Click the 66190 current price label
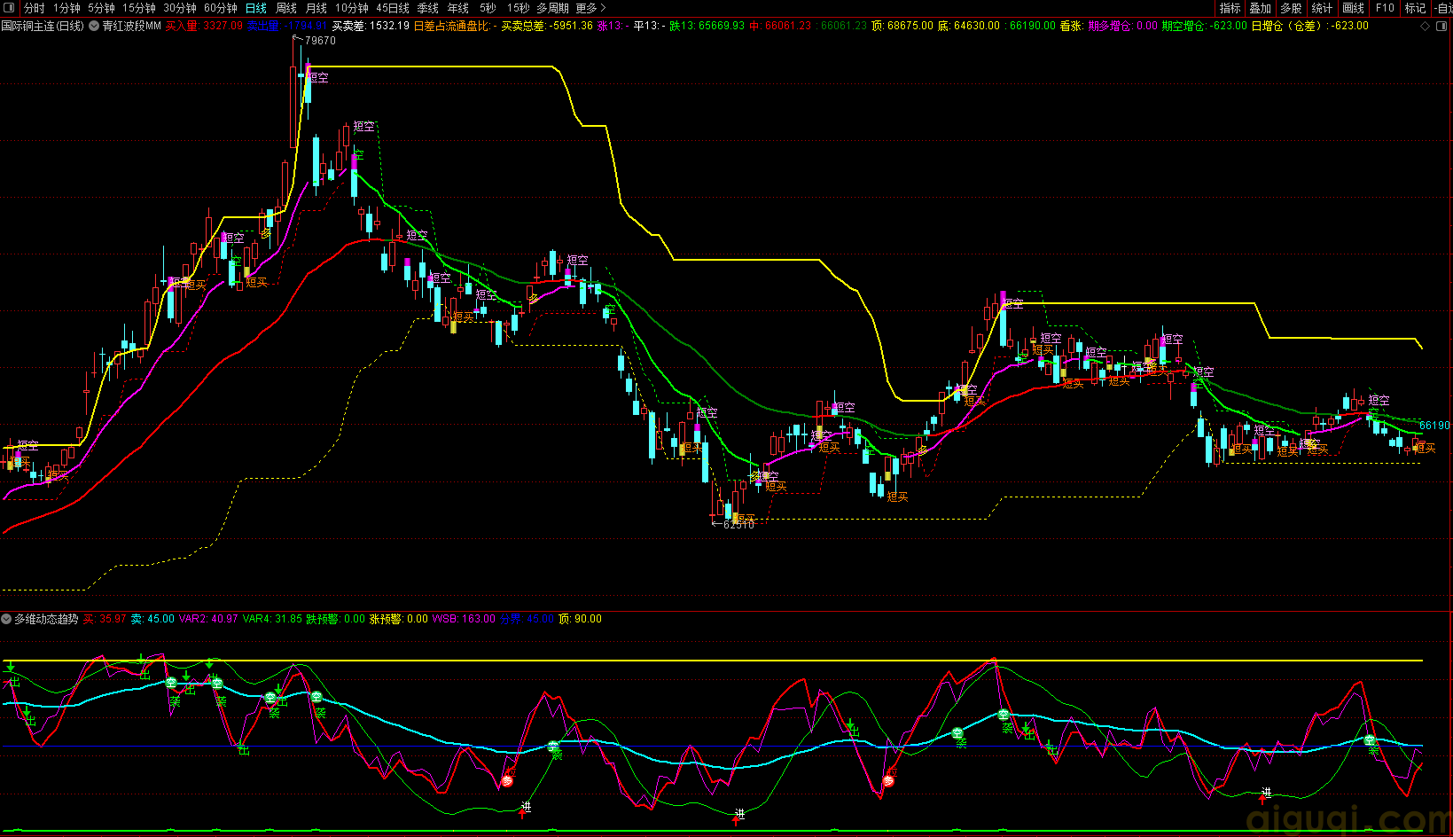1453x837 pixels. coord(1434,426)
